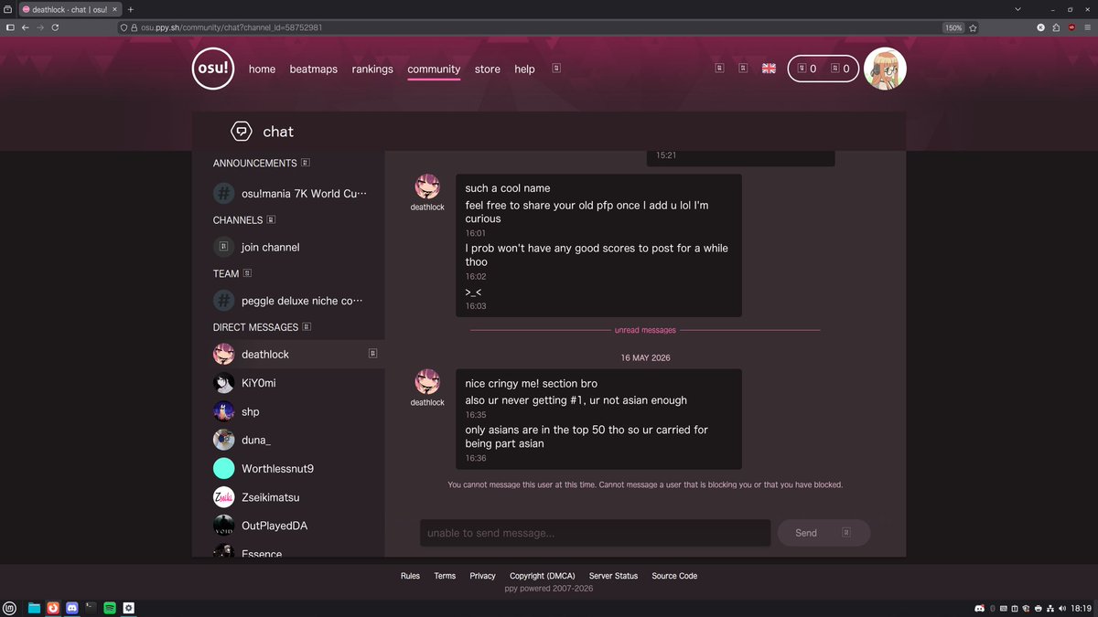The image size is (1098, 617).
Task: Click the hash icon of osu!mania 7K World Cup
Action: point(224,194)
